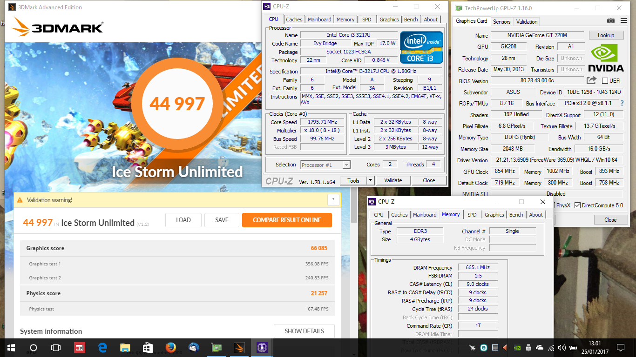Click the Specification field Intel Core i3-3217U
The height and width of the screenshot is (357, 636).
point(372,71)
